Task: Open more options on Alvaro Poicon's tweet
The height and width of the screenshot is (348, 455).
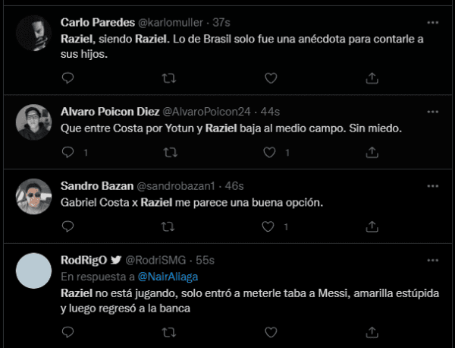Action: (x=432, y=112)
